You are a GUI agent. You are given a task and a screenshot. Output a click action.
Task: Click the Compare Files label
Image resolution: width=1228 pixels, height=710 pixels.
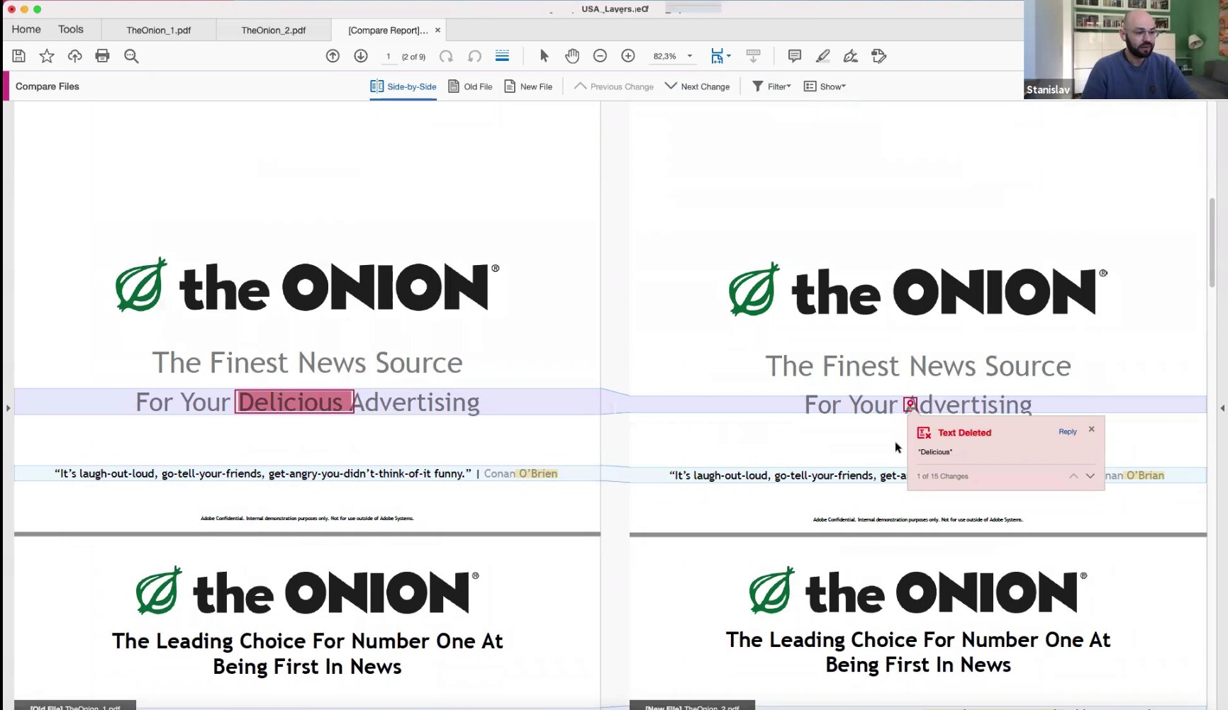(48, 86)
